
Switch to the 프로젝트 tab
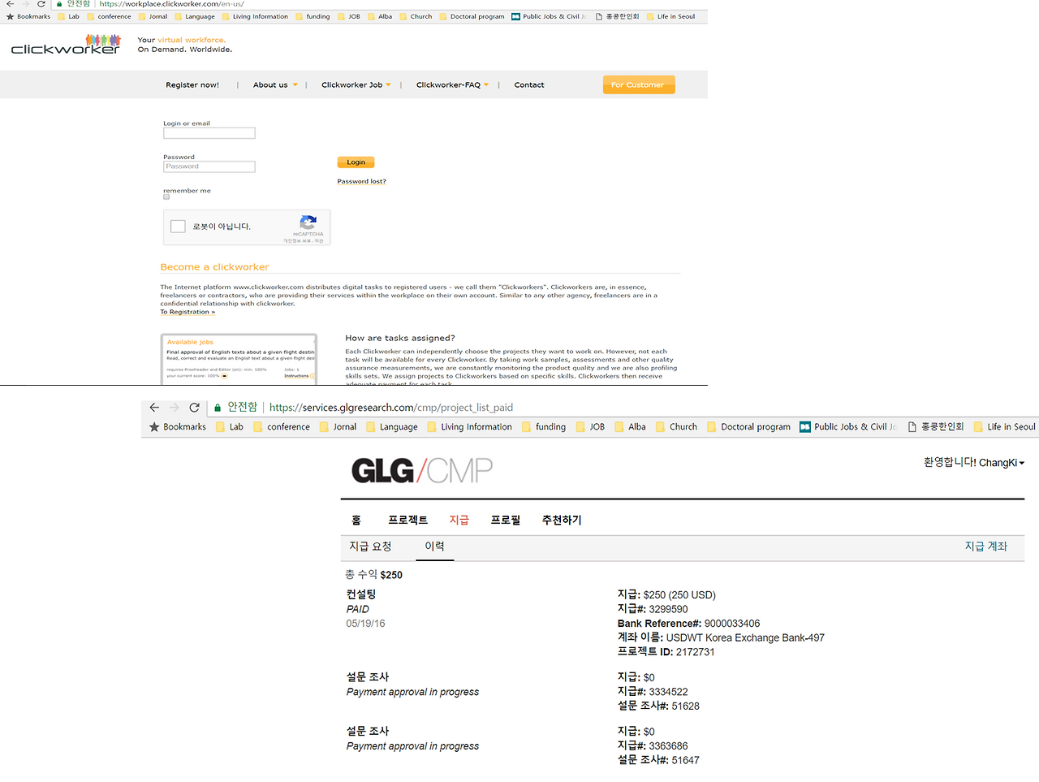tap(407, 520)
